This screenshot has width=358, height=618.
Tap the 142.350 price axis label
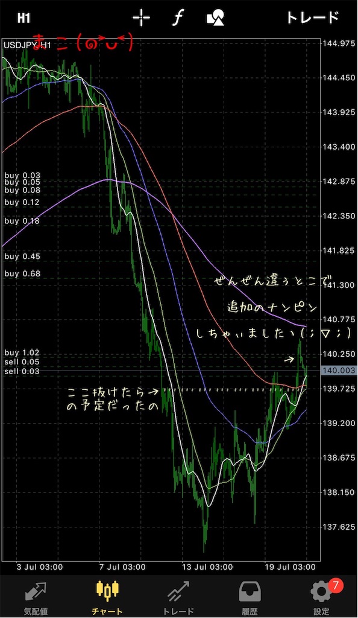(x=339, y=216)
